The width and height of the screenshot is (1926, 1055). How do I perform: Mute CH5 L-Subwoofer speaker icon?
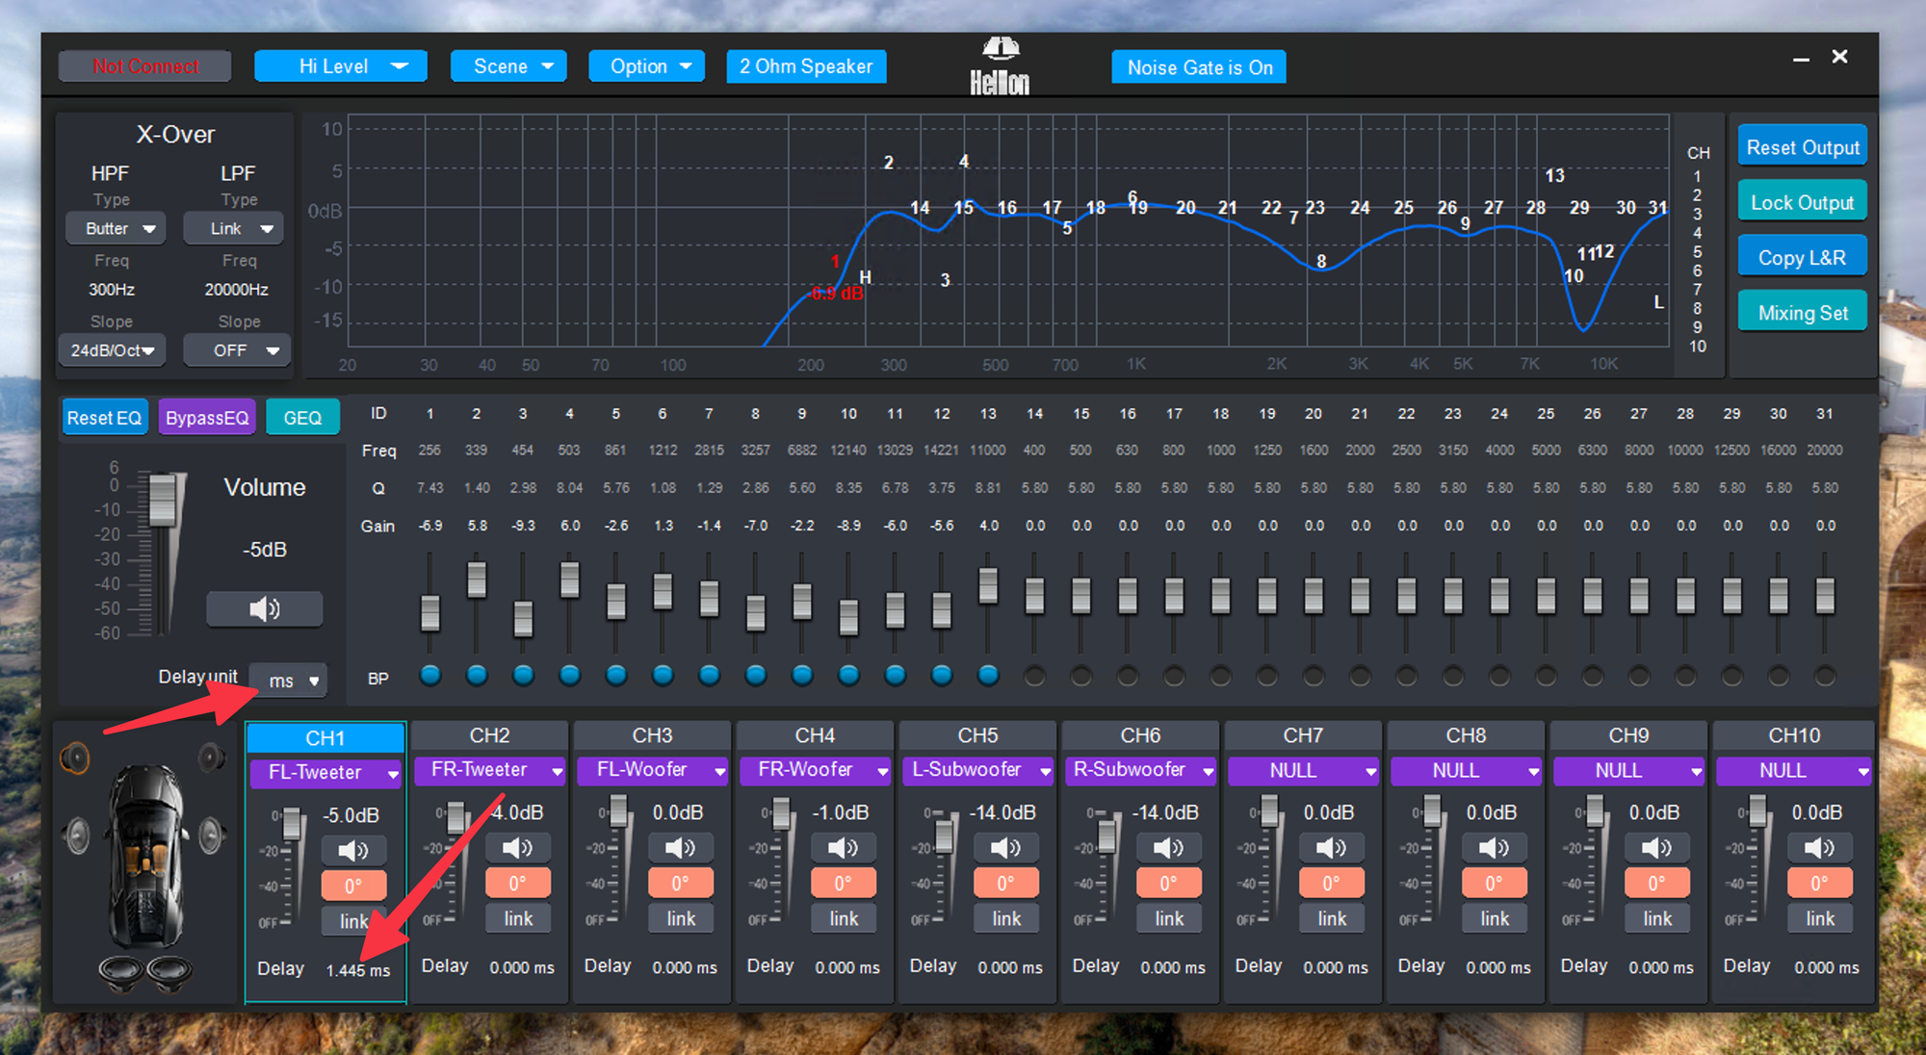[x=1005, y=847]
